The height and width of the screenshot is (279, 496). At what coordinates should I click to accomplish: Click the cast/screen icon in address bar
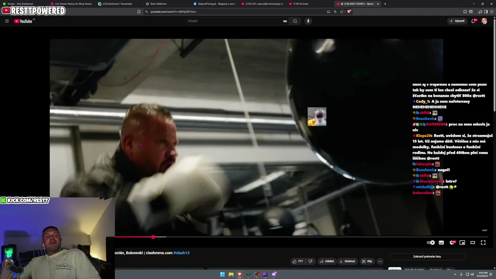329,12
